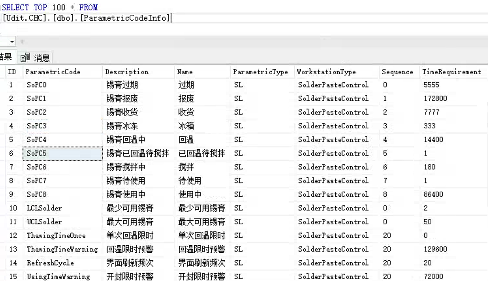The height and width of the screenshot is (281, 488).
Task: Click the RefreshCycle parametric code cell
Action: [x=50, y=263]
